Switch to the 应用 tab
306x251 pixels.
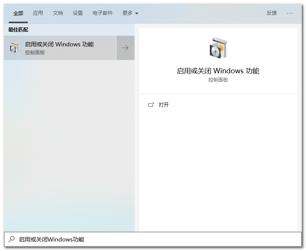(38, 13)
